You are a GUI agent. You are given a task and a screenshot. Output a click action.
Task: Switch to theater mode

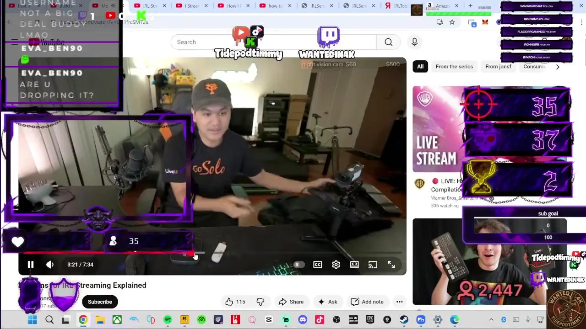354,265
